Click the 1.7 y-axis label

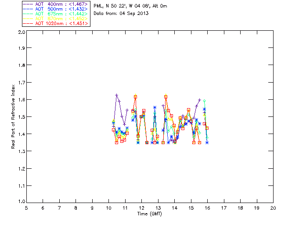[22, 82]
